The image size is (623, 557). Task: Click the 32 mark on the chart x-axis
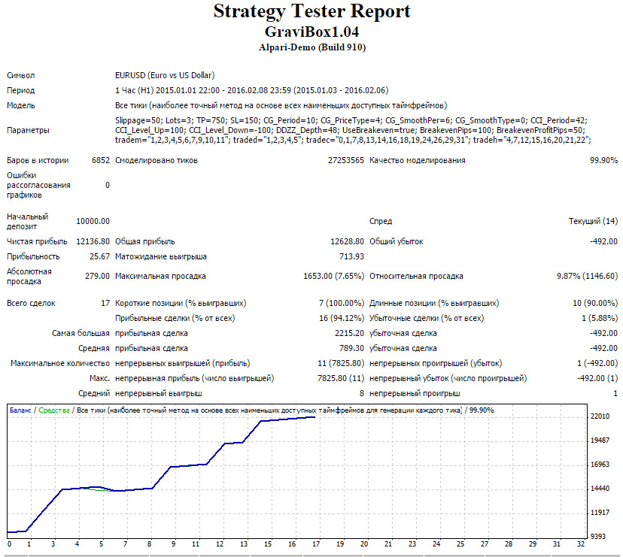[581, 544]
